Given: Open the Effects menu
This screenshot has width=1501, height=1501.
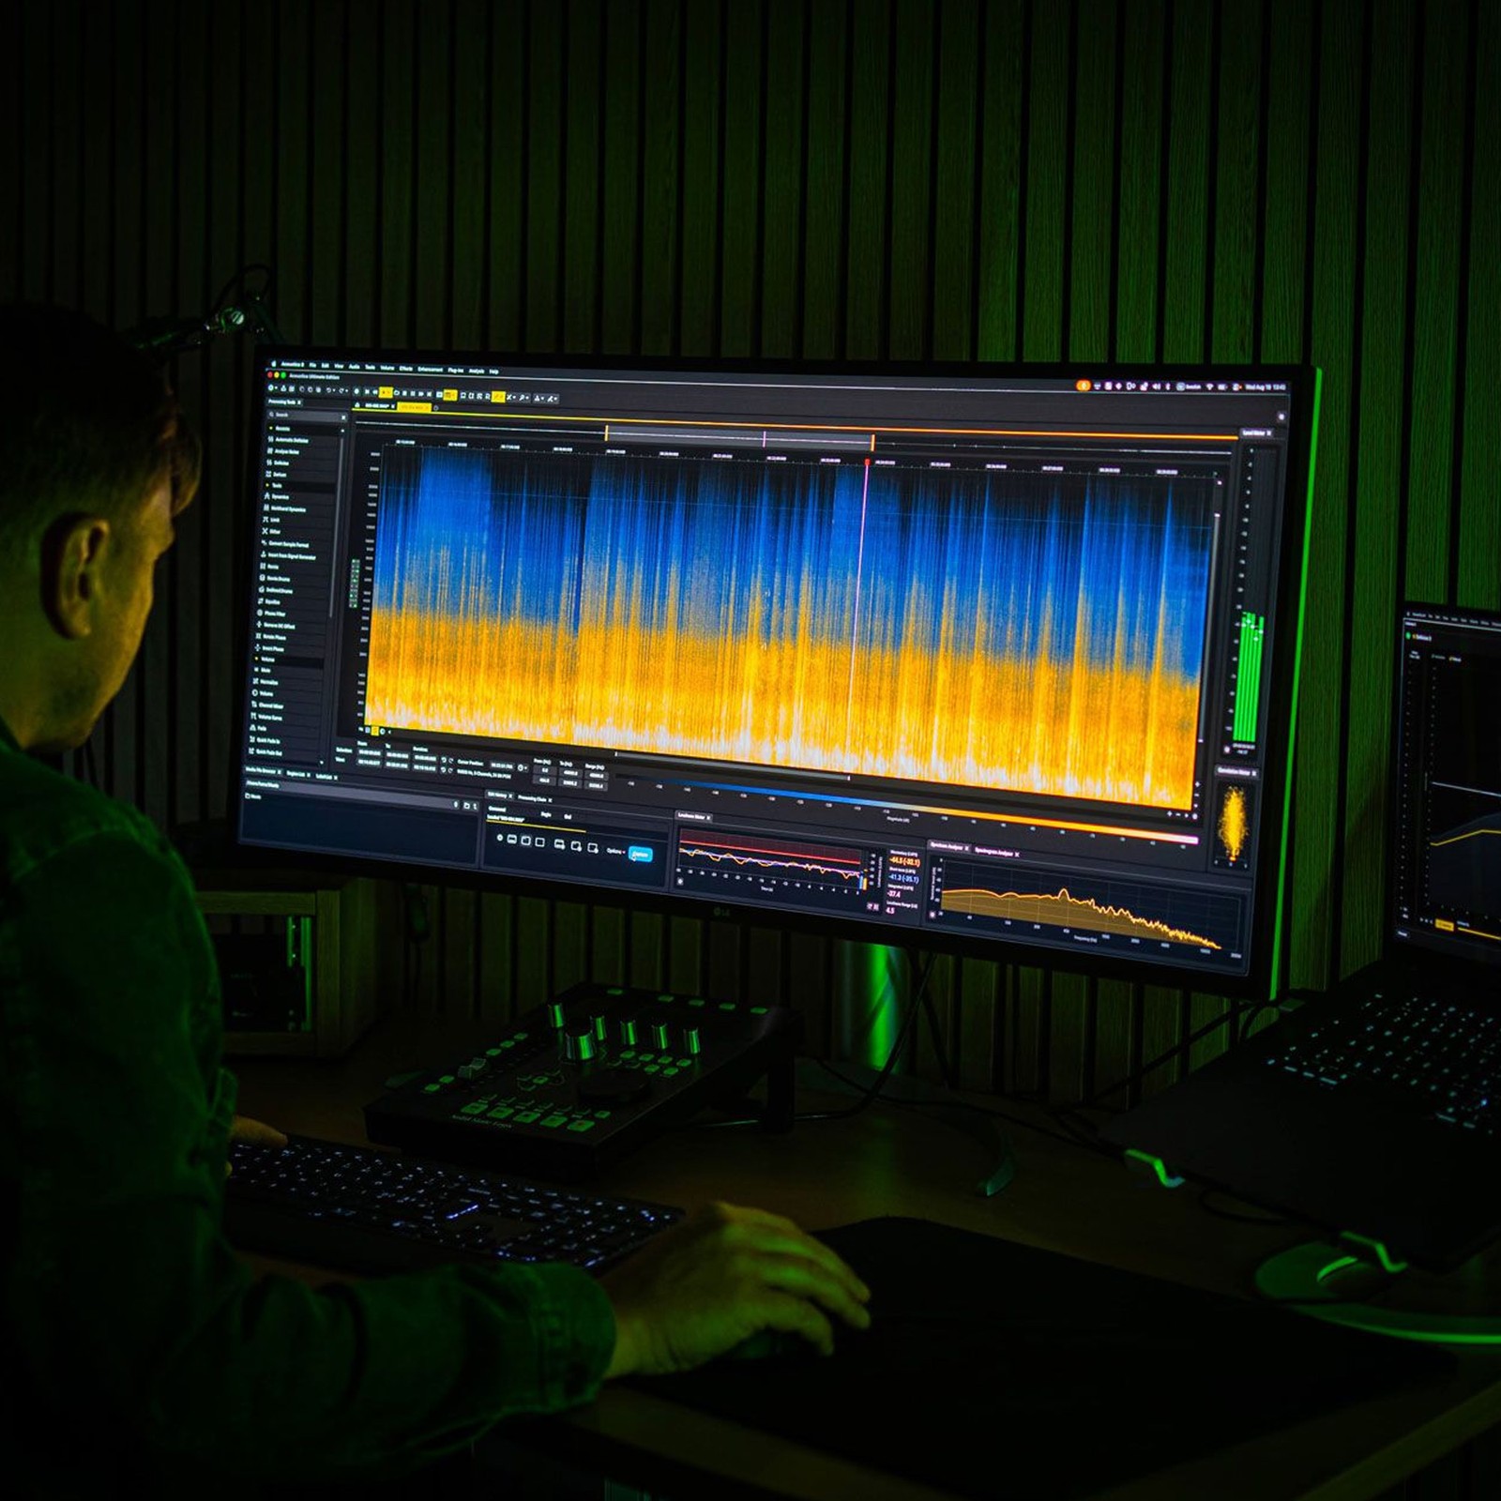Looking at the screenshot, I should [405, 368].
